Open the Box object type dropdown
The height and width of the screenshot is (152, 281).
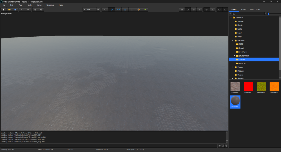90,9
